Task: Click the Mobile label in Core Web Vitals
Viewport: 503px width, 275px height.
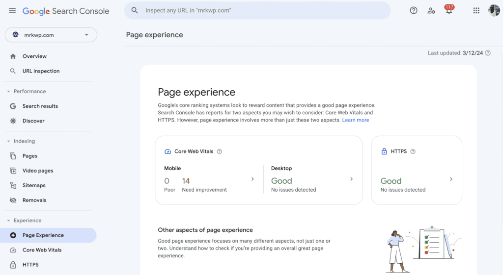Action: 172,169
